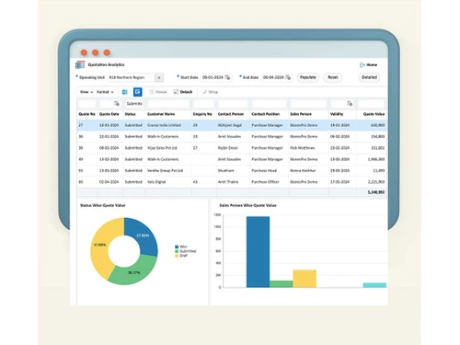This screenshot has height=345, width=460.
Task: Sort by the Contact Position column header
Action: [266, 114]
